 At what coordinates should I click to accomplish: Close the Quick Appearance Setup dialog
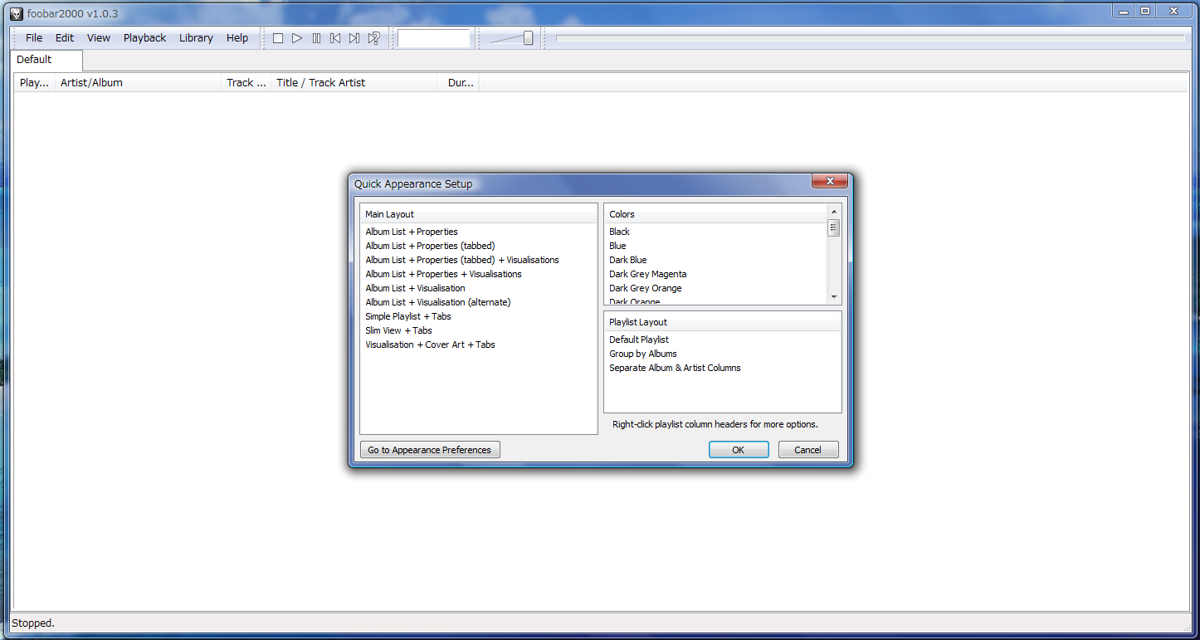point(829,182)
